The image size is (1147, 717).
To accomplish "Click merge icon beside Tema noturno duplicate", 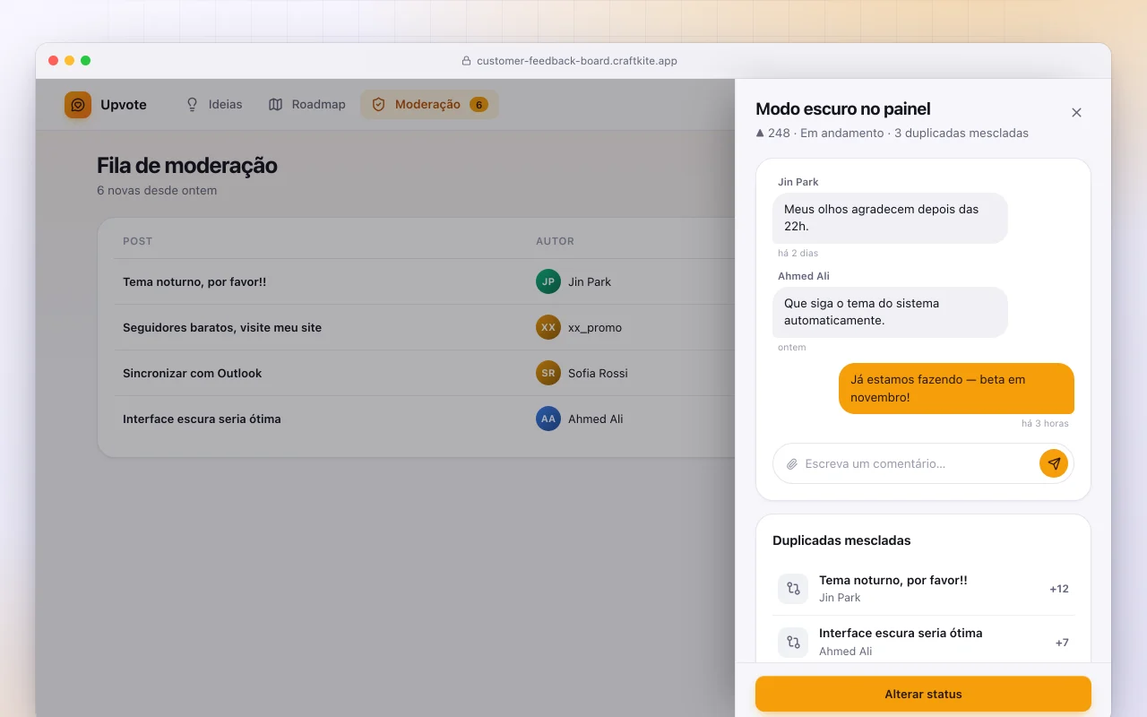I will pos(793,589).
